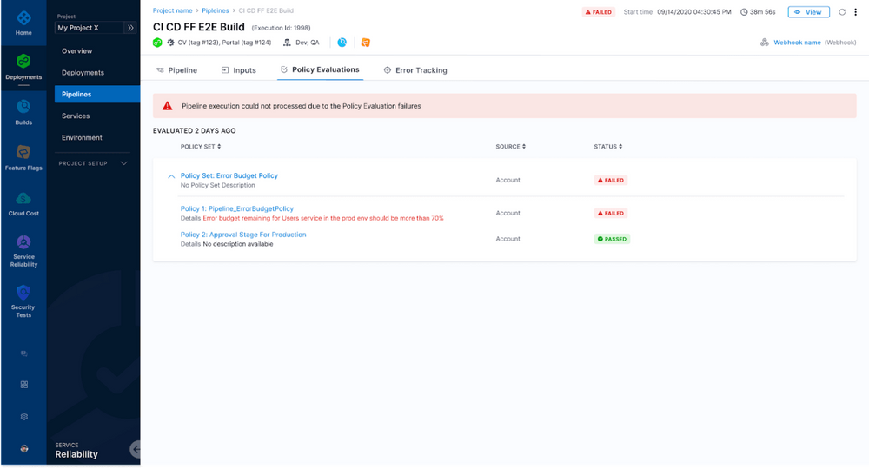Open settings gear icon in left rail
869x469 pixels.
(23, 416)
